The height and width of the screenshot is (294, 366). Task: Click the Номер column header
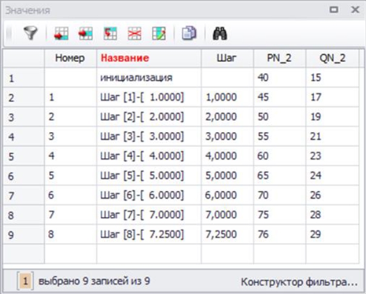click(x=70, y=58)
